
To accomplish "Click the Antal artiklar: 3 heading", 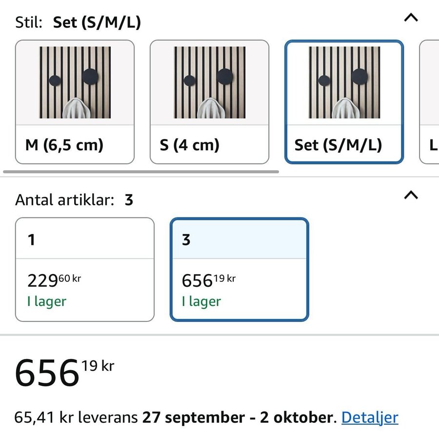I will point(74,200).
